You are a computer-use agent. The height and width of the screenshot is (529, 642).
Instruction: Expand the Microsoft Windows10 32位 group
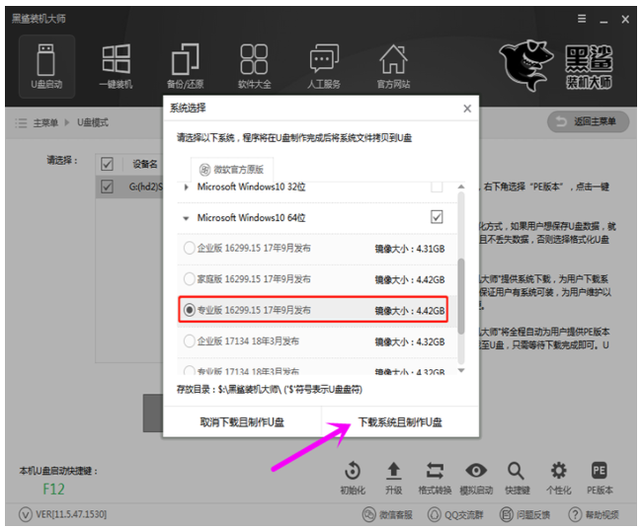tap(186, 187)
